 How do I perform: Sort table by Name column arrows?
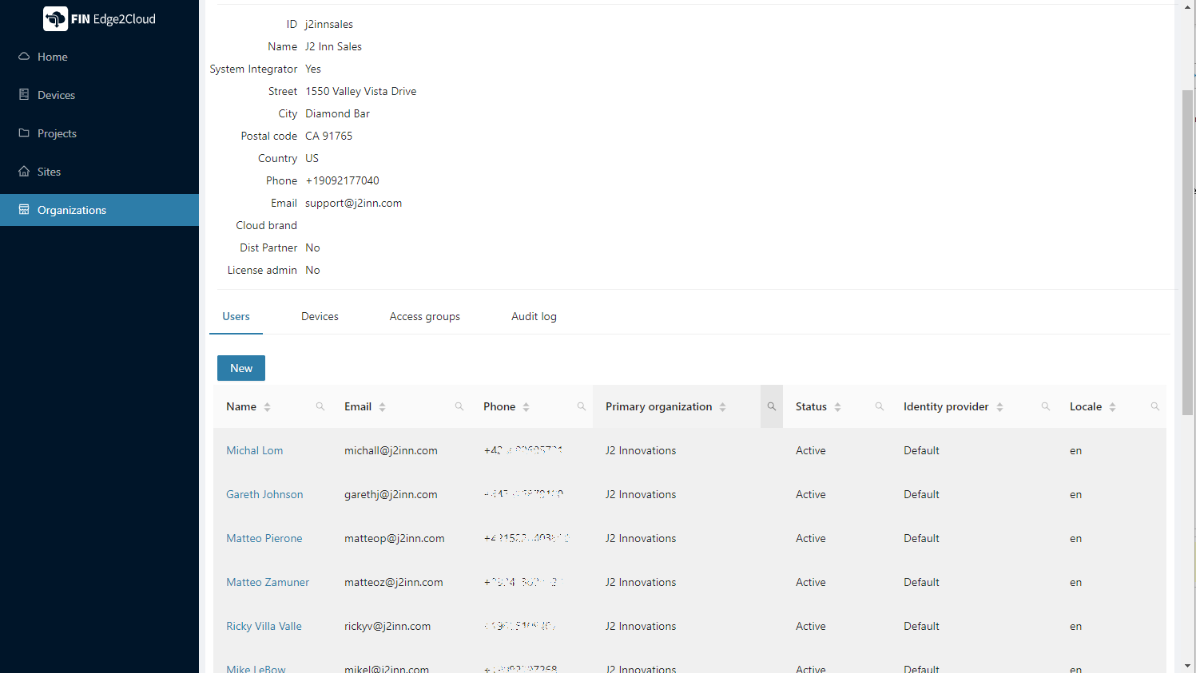[x=268, y=407]
